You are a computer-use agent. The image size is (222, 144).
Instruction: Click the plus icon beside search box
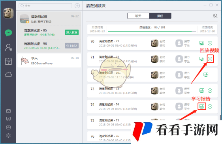point(77,6)
